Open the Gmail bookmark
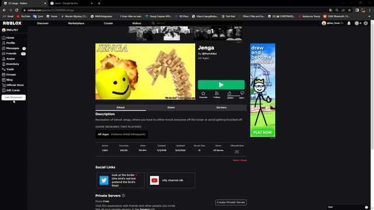This screenshot has height=210, width=374. [x=8, y=16]
